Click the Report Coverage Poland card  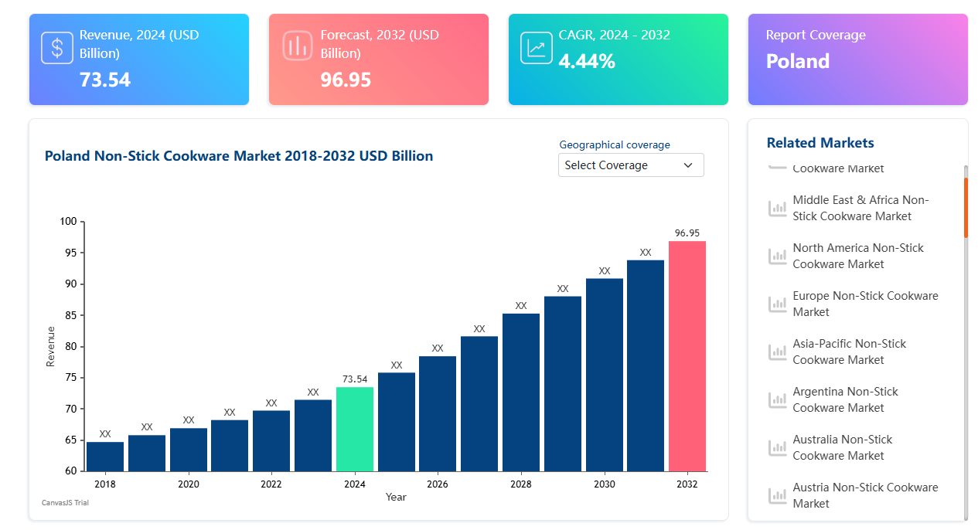(x=857, y=59)
